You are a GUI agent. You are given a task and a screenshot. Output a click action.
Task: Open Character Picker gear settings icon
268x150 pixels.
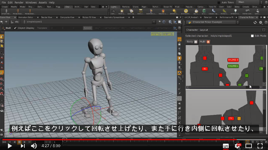click(260, 22)
